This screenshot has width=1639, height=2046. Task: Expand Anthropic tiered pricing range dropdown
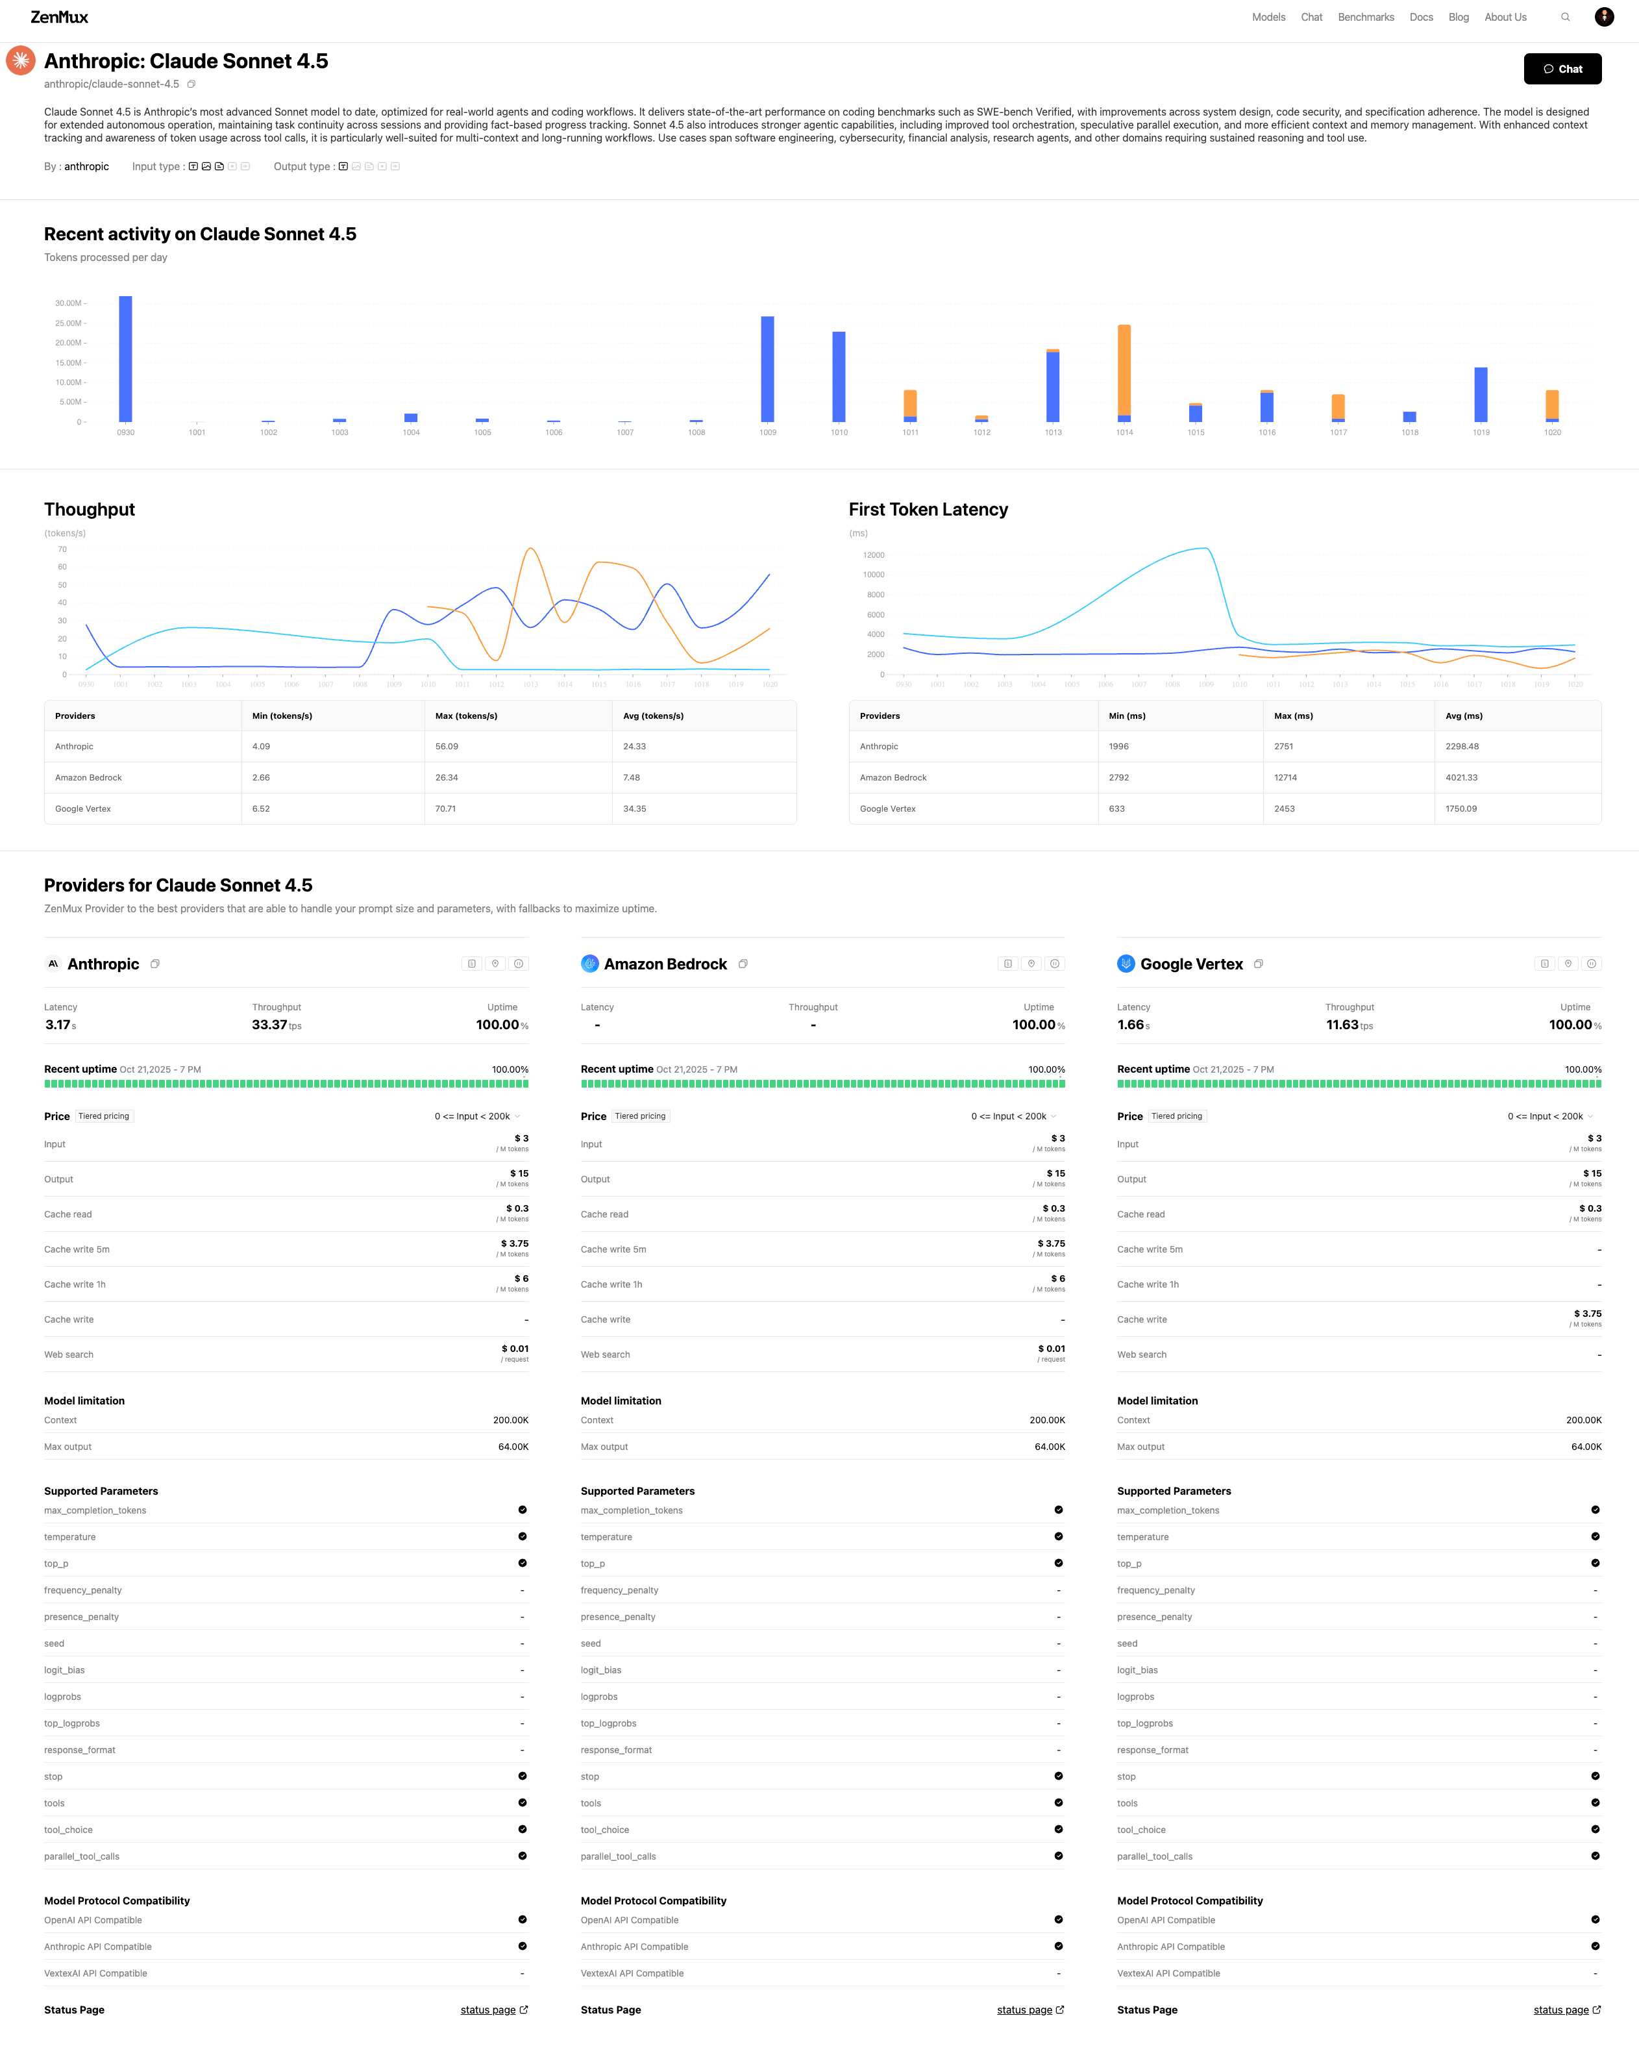[478, 1117]
